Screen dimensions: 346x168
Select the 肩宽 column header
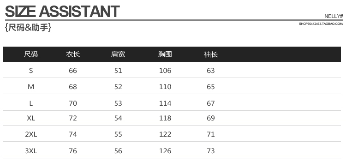coord(118,54)
